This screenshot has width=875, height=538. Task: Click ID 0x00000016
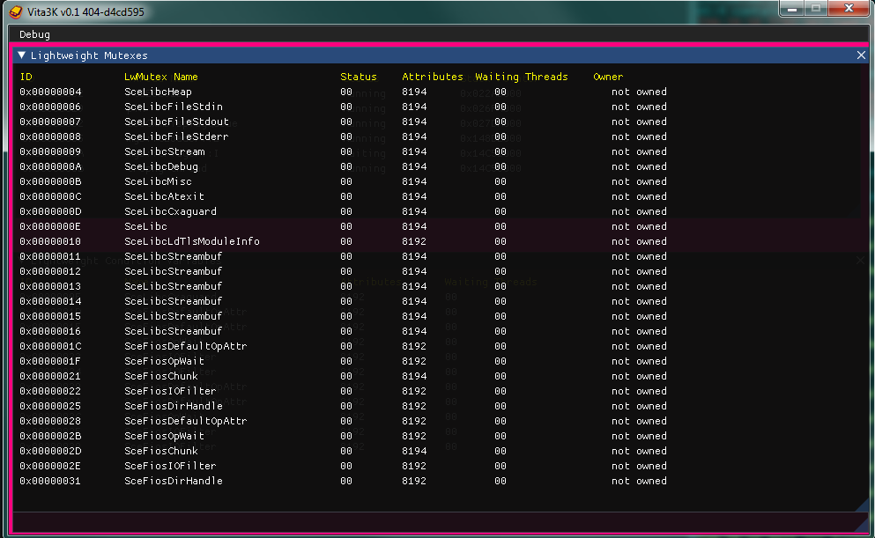tap(50, 332)
